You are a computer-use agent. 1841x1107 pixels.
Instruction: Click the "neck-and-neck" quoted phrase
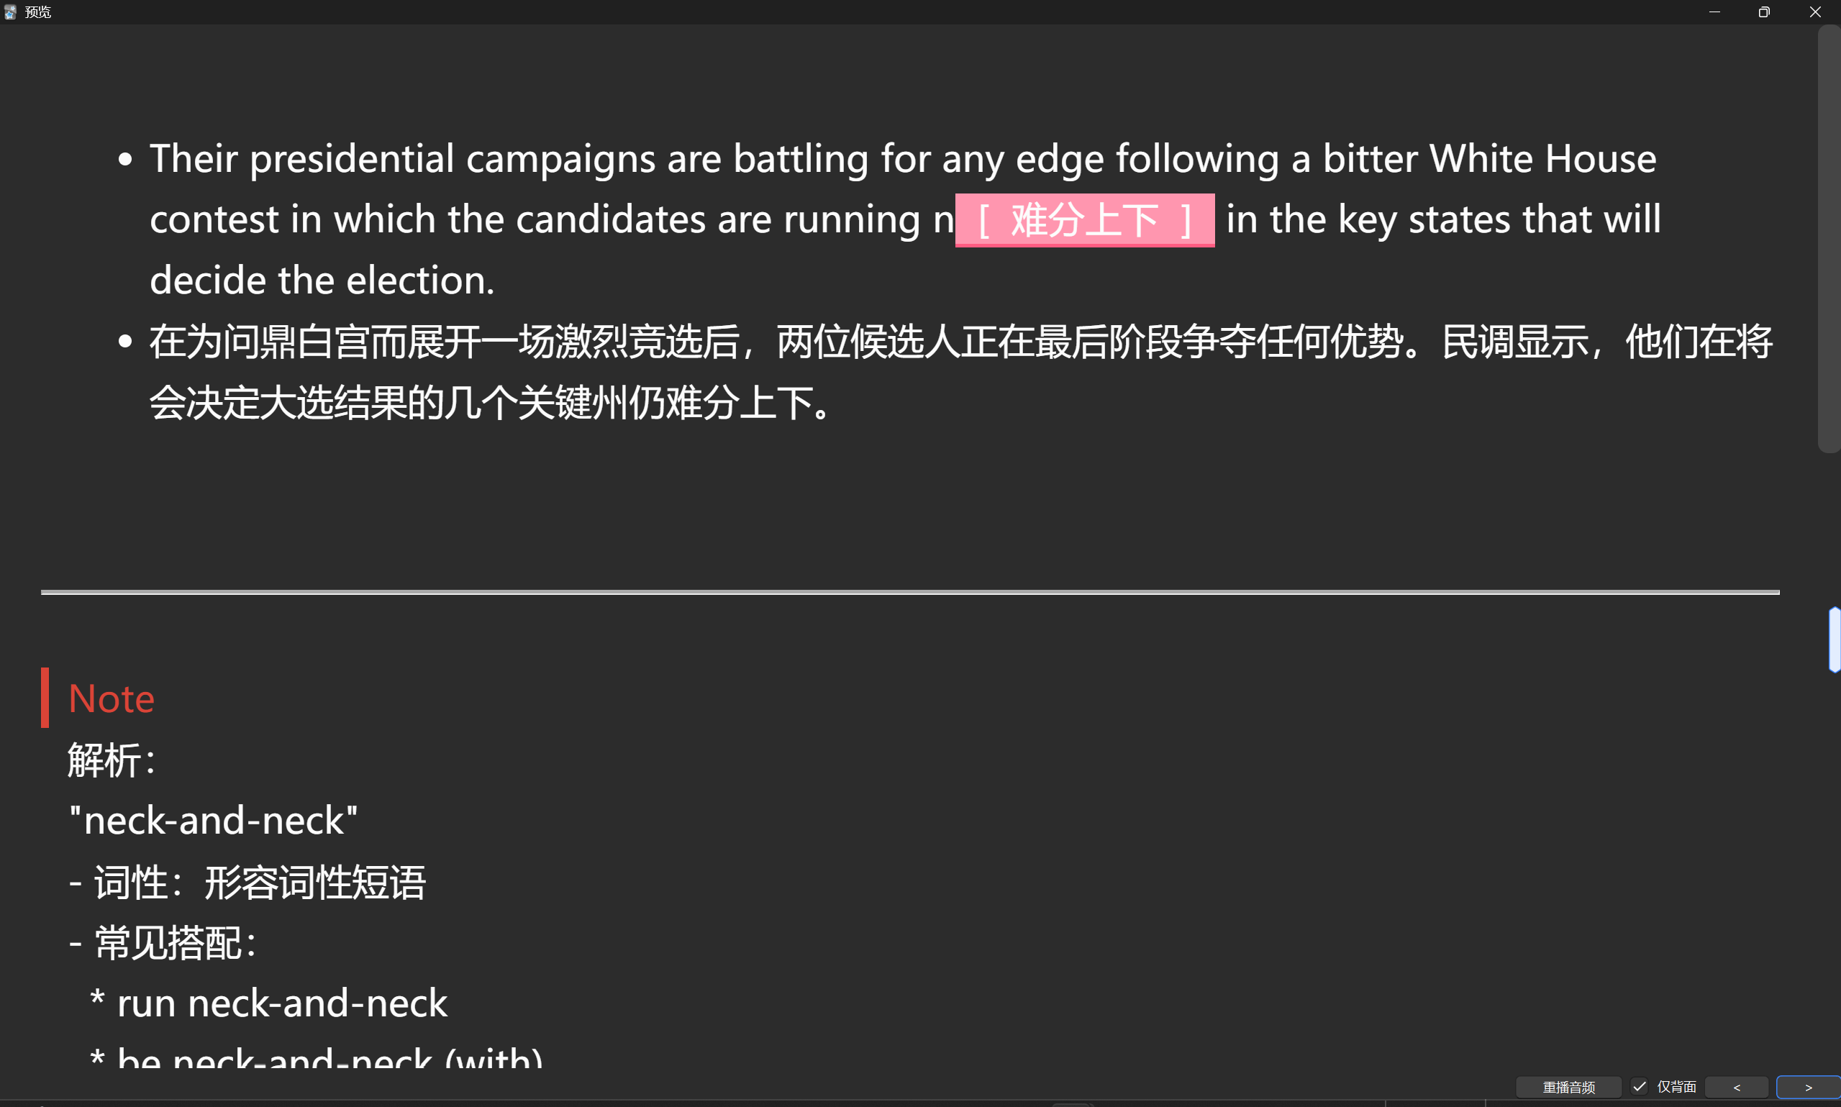point(214,821)
